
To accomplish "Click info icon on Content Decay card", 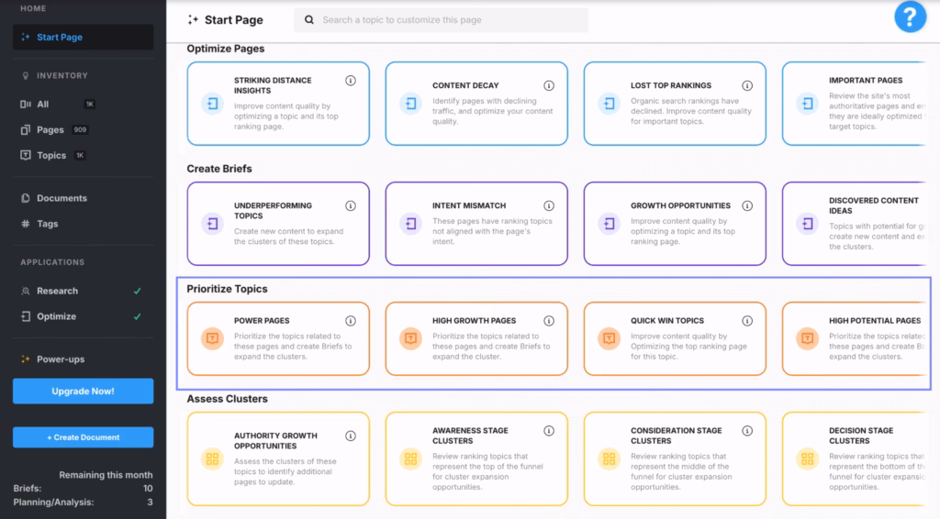I will pyautogui.click(x=549, y=85).
